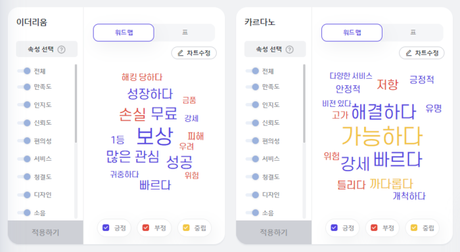Toggle 전체 switch in 이더리움 panel
Image resolution: width=460 pixels, height=252 pixels.
coord(24,71)
